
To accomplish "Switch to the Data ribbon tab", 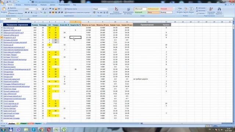I will [x=53, y=5].
